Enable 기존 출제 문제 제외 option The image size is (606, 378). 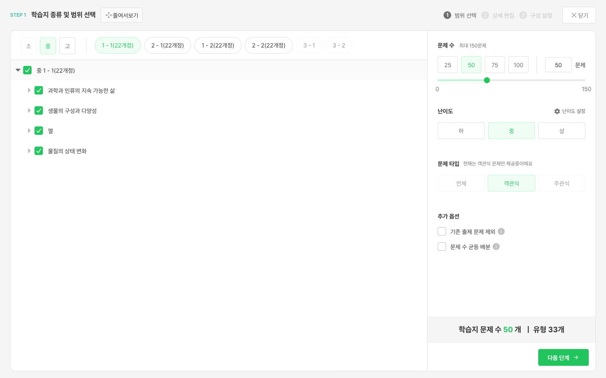[x=442, y=231]
